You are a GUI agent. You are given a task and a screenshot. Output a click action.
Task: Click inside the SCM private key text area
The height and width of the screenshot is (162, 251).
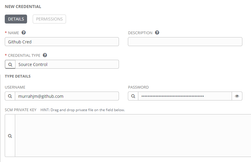133,136
